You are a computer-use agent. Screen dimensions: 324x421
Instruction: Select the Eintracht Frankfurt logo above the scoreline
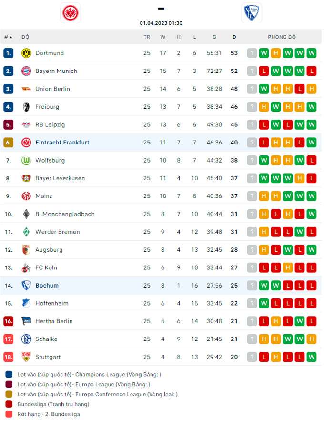pyautogui.click(x=71, y=12)
